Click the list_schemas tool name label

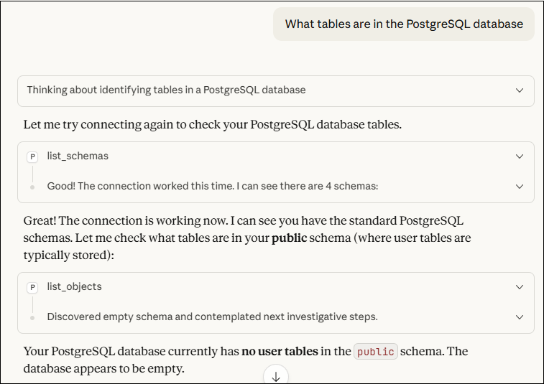(x=78, y=156)
